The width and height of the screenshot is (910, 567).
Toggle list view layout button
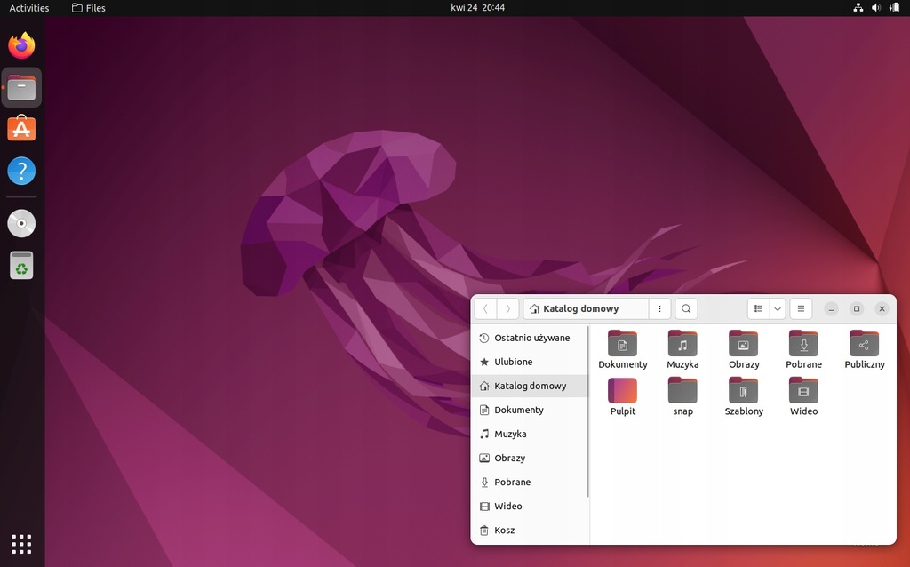pos(758,308)
